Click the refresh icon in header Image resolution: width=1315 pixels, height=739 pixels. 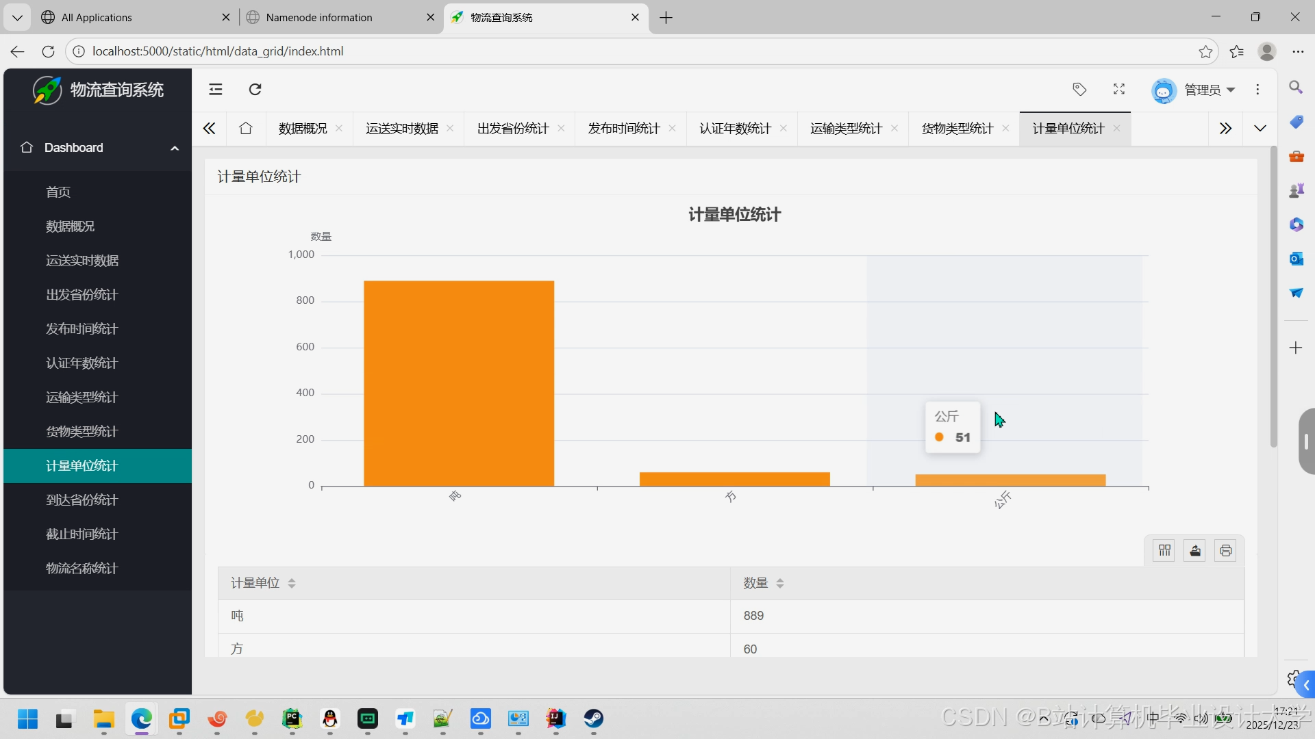pyautogui.click(x=255, y=90)
